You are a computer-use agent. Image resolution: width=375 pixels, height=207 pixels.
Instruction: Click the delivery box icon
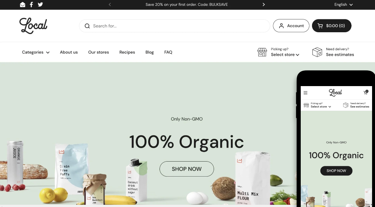pyautogui.click(x=317, y=52)
